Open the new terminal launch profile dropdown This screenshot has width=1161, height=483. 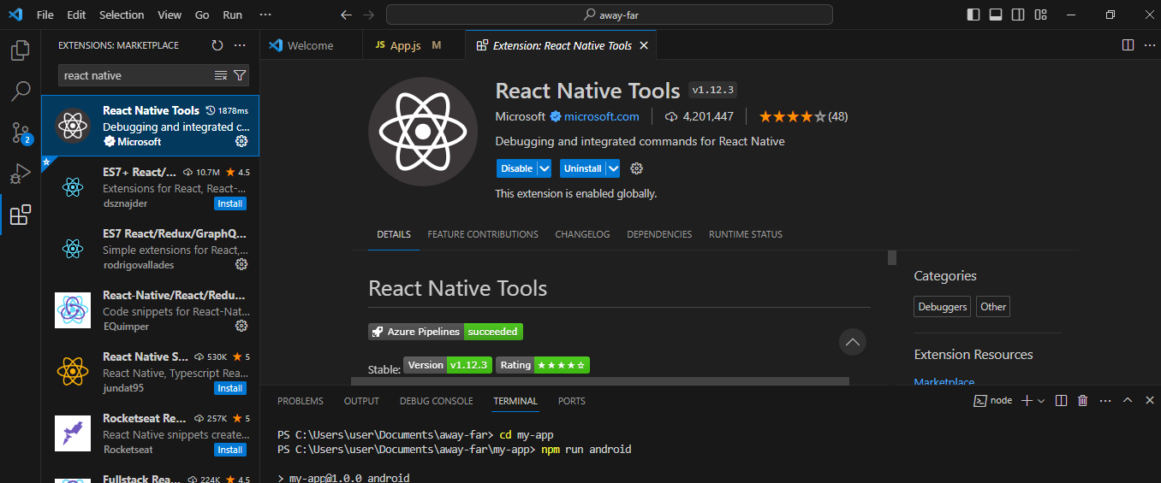[1041, 401]
